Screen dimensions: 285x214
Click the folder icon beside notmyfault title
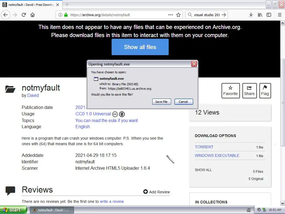point(10,89)
